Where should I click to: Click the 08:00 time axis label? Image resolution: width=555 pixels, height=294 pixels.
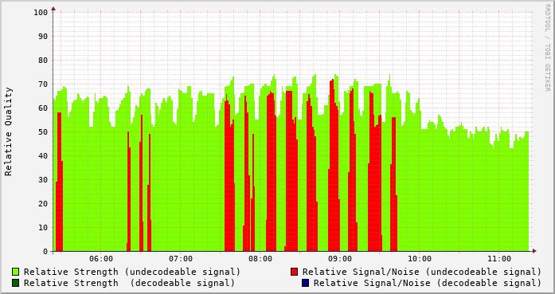(x=260, y=259)
